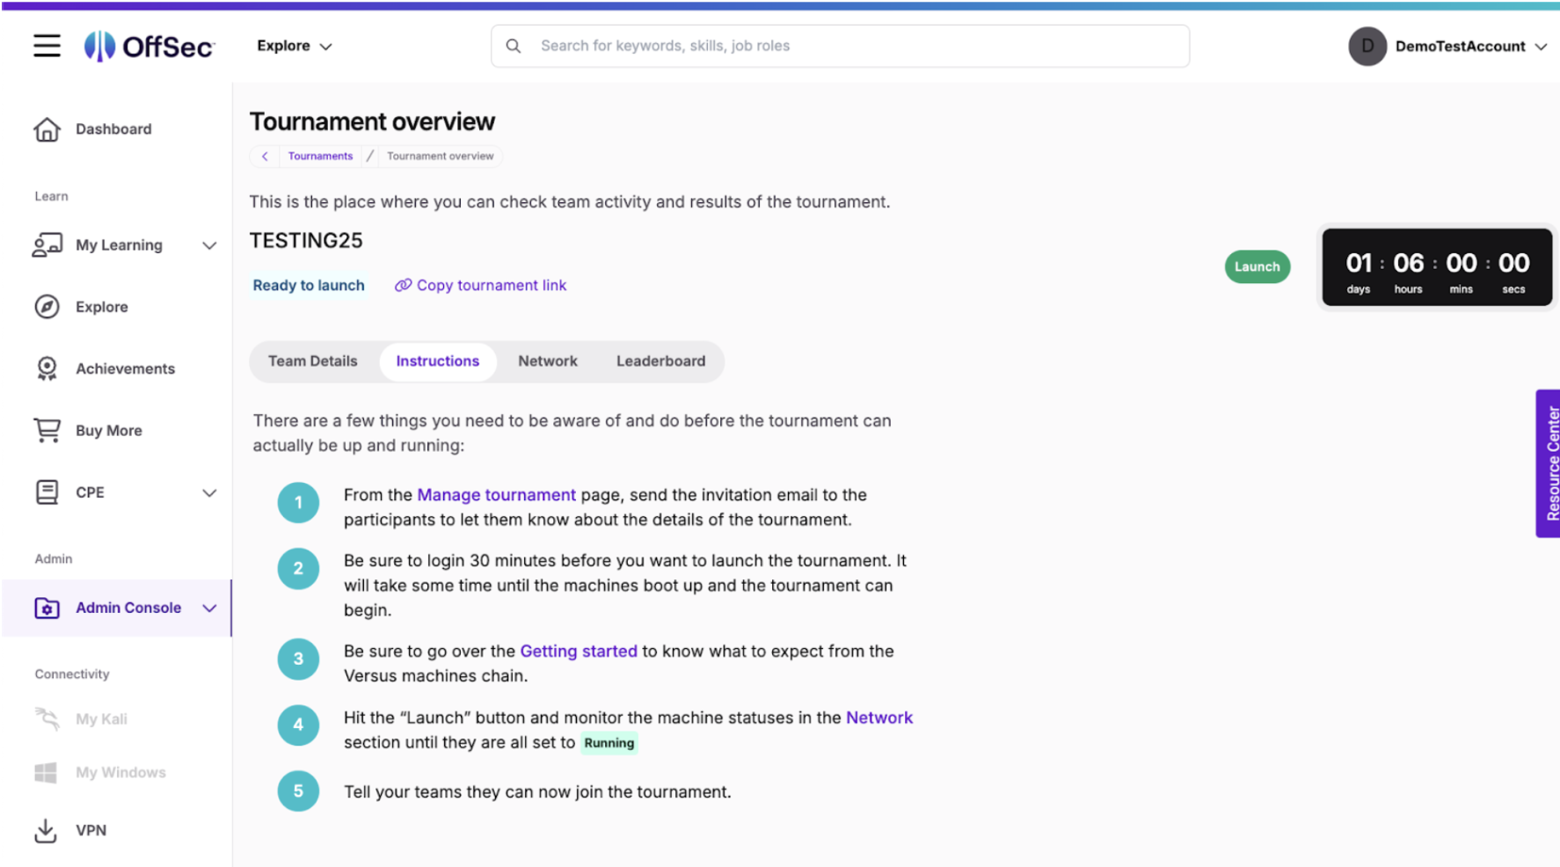Switch to the Team Details tab
This screenshot has width=1560, height=867.
click(312, 361)
